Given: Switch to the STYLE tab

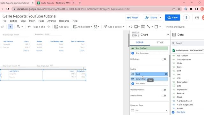Looking at the screenshot, I should [160, 42].
